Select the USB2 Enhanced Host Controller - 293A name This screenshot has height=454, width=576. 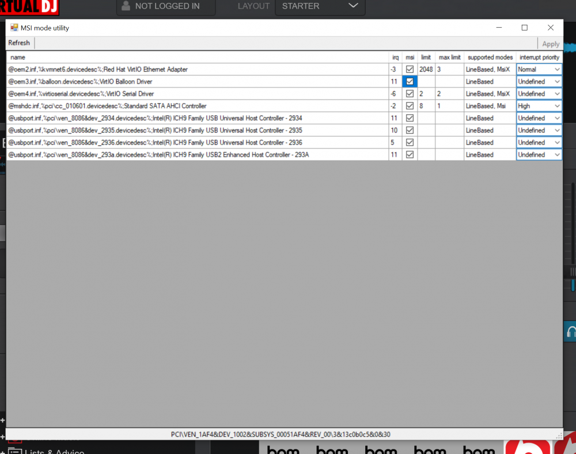pyautogui.click(x=197, y=154)
